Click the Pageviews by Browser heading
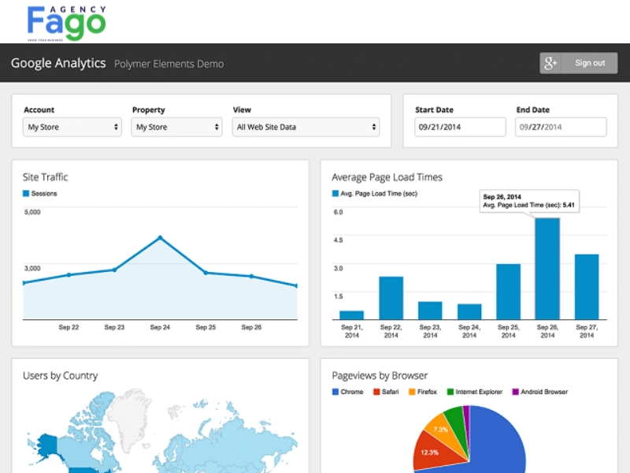The image size is (630, 473). tap(380, 376)
